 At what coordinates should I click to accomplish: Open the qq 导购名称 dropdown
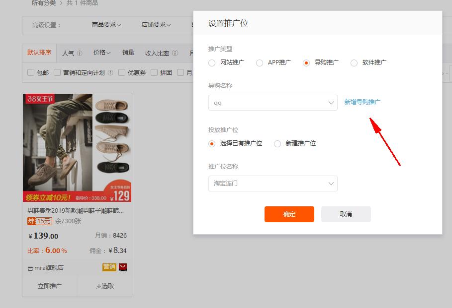[x=272, y=103]
